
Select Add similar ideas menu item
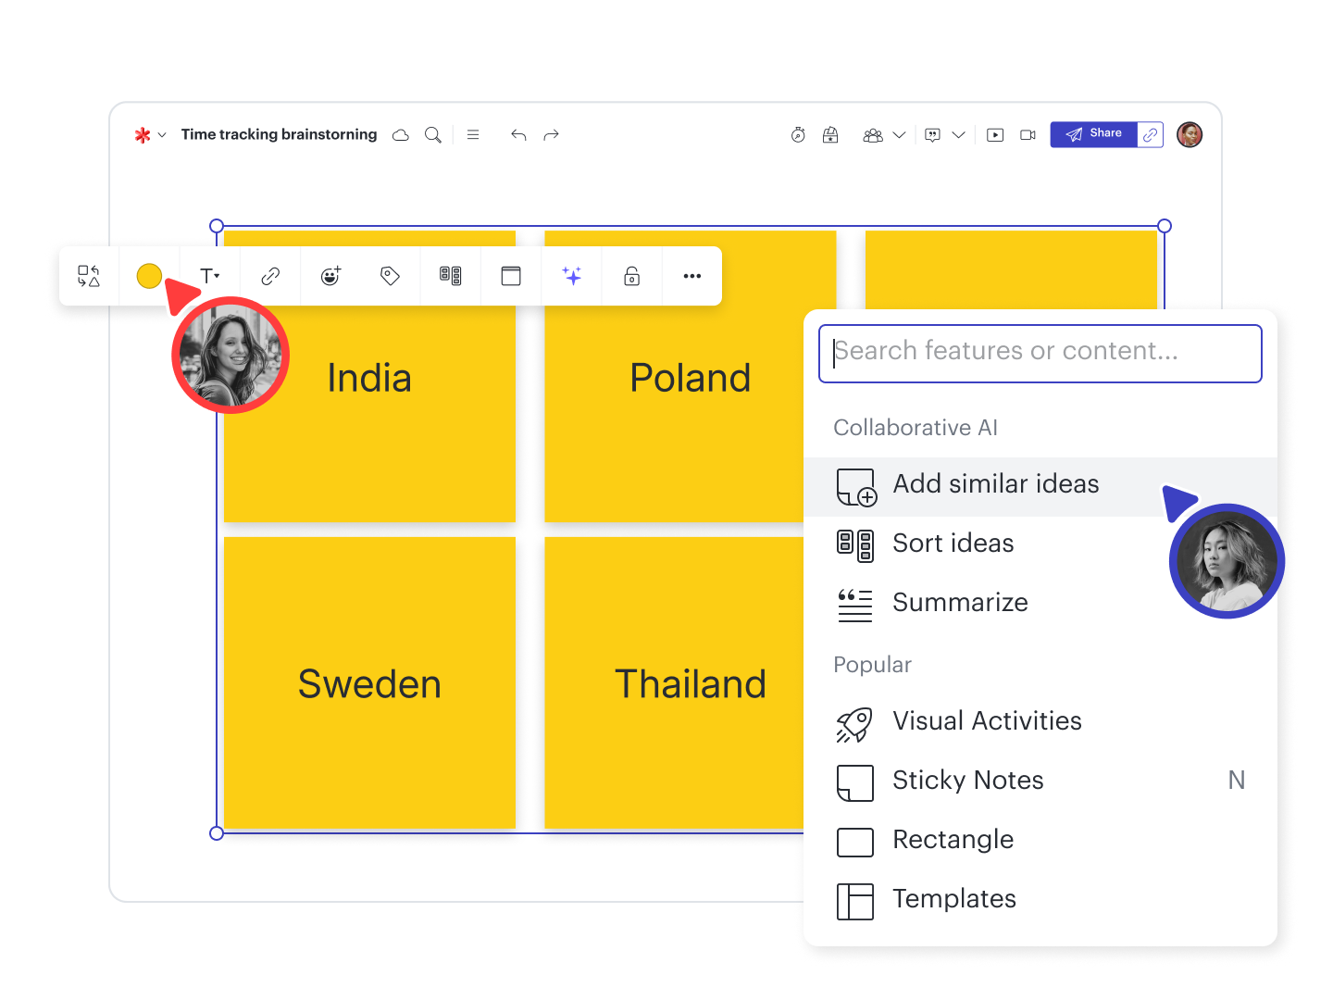click(x=995, y=485)
